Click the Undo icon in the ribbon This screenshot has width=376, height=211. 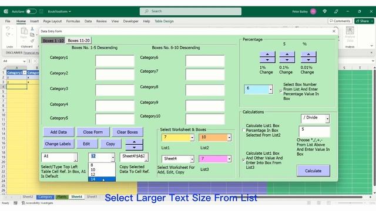(x=8, y=29)
